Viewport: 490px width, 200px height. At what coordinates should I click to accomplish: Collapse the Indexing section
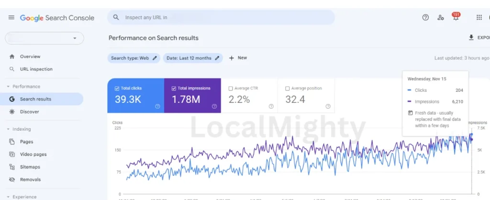coord(8,129)
